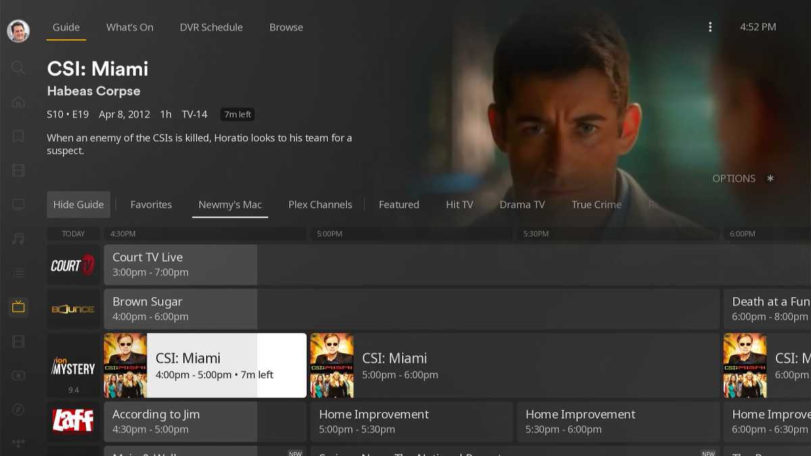The width and height of the screenshot is (811, 456).
Task: Click the 5:30PM timeline header
Action: 536,234
